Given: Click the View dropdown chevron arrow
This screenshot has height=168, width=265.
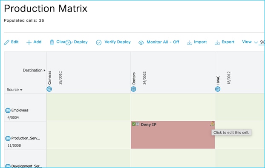Looking at the screenshot, I should pos(256,43).
